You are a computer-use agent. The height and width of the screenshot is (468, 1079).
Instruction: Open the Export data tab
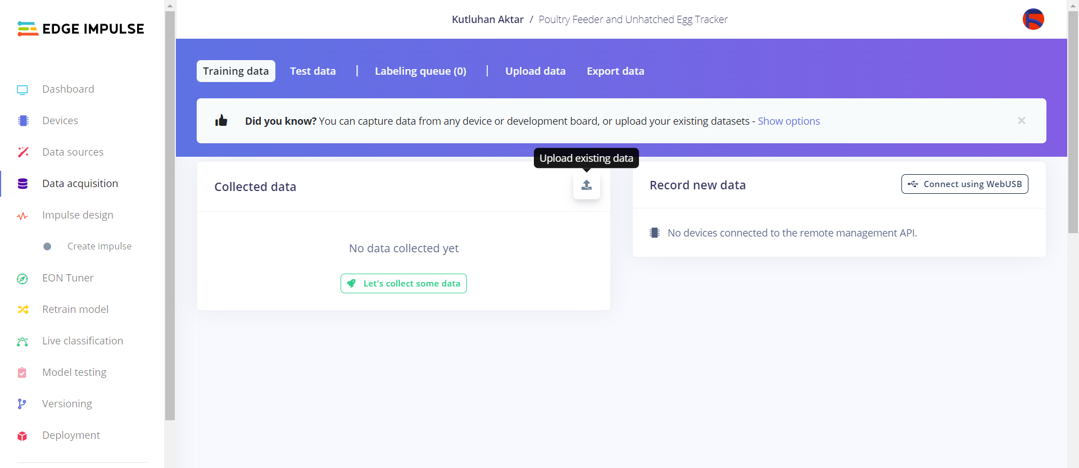615,71
